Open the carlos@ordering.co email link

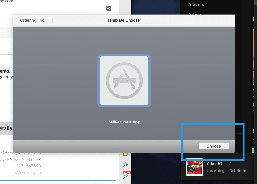click(23, 172)
